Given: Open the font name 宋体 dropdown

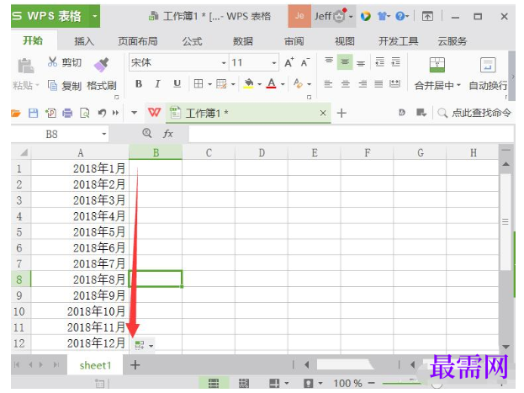Looking at the screenshot, I should tap(224, 63).
